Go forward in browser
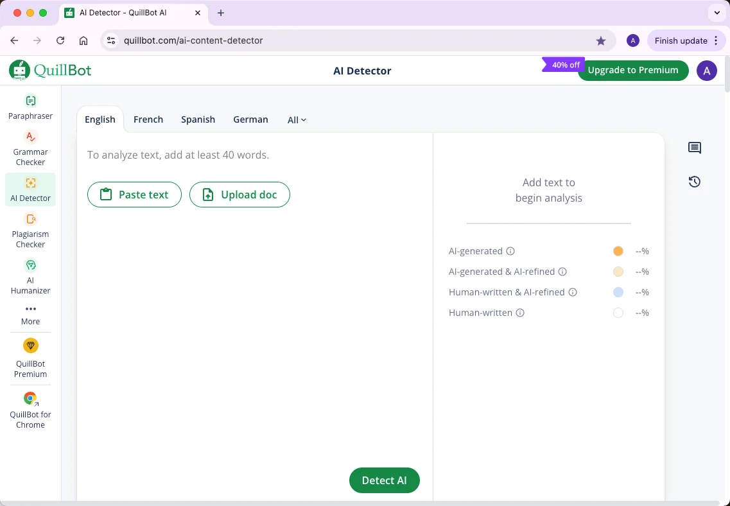Screen dimensions: 730x506 pos(37,40)
